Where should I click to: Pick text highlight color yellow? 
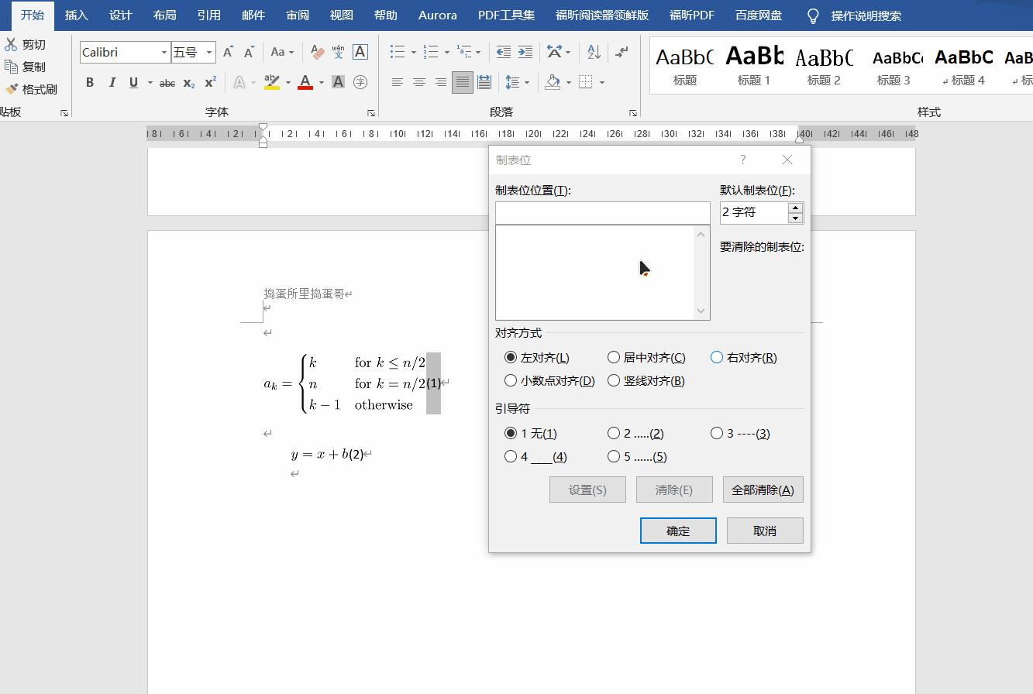272,82
